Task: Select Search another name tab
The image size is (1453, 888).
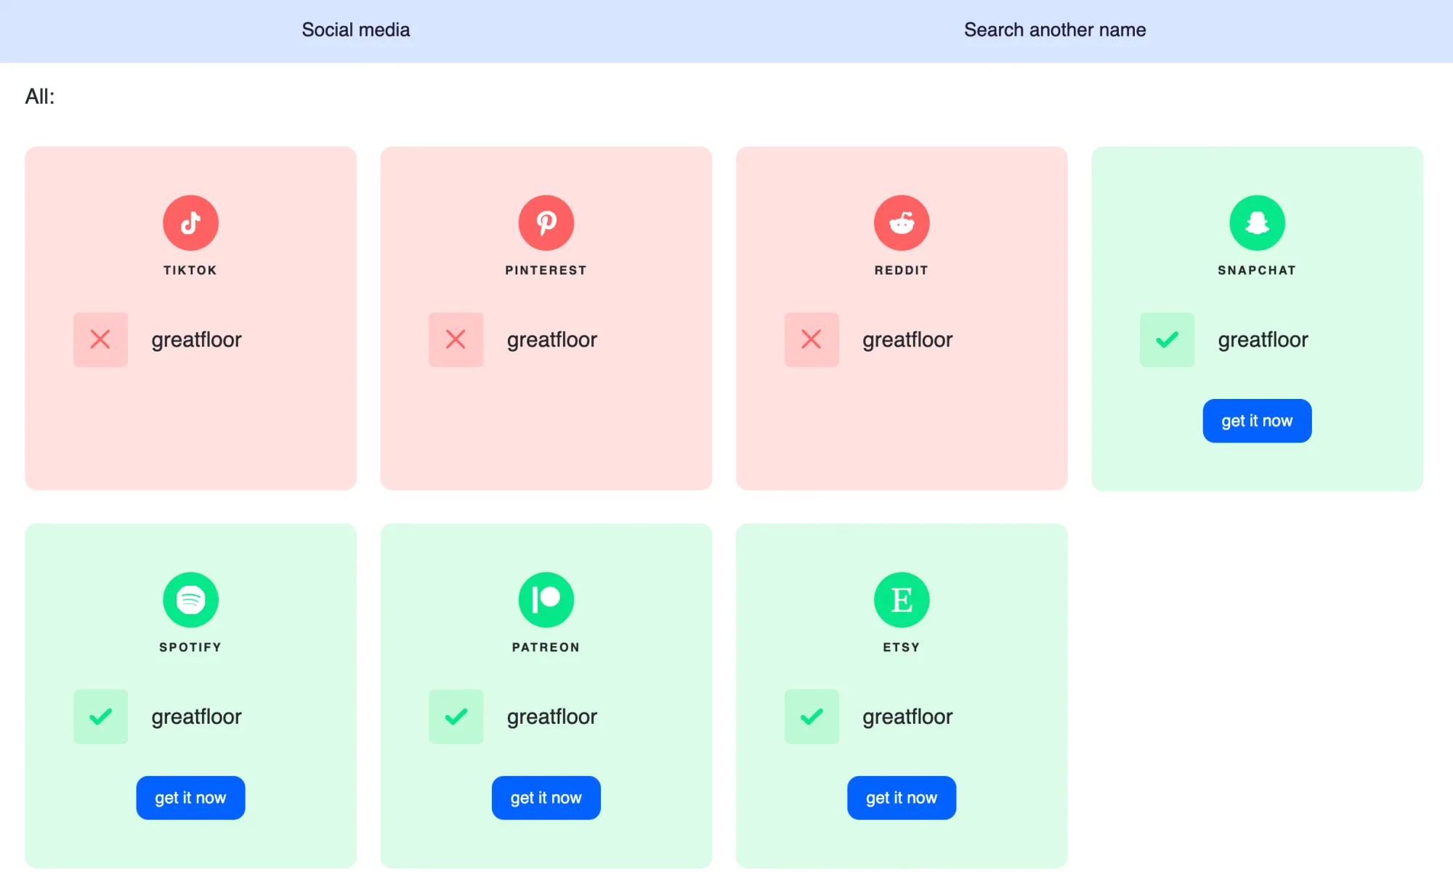Action: point(1054,30)
